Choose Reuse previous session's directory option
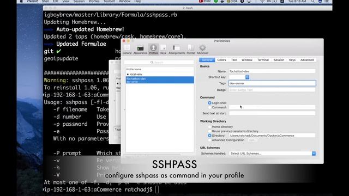 pos(209,131)
